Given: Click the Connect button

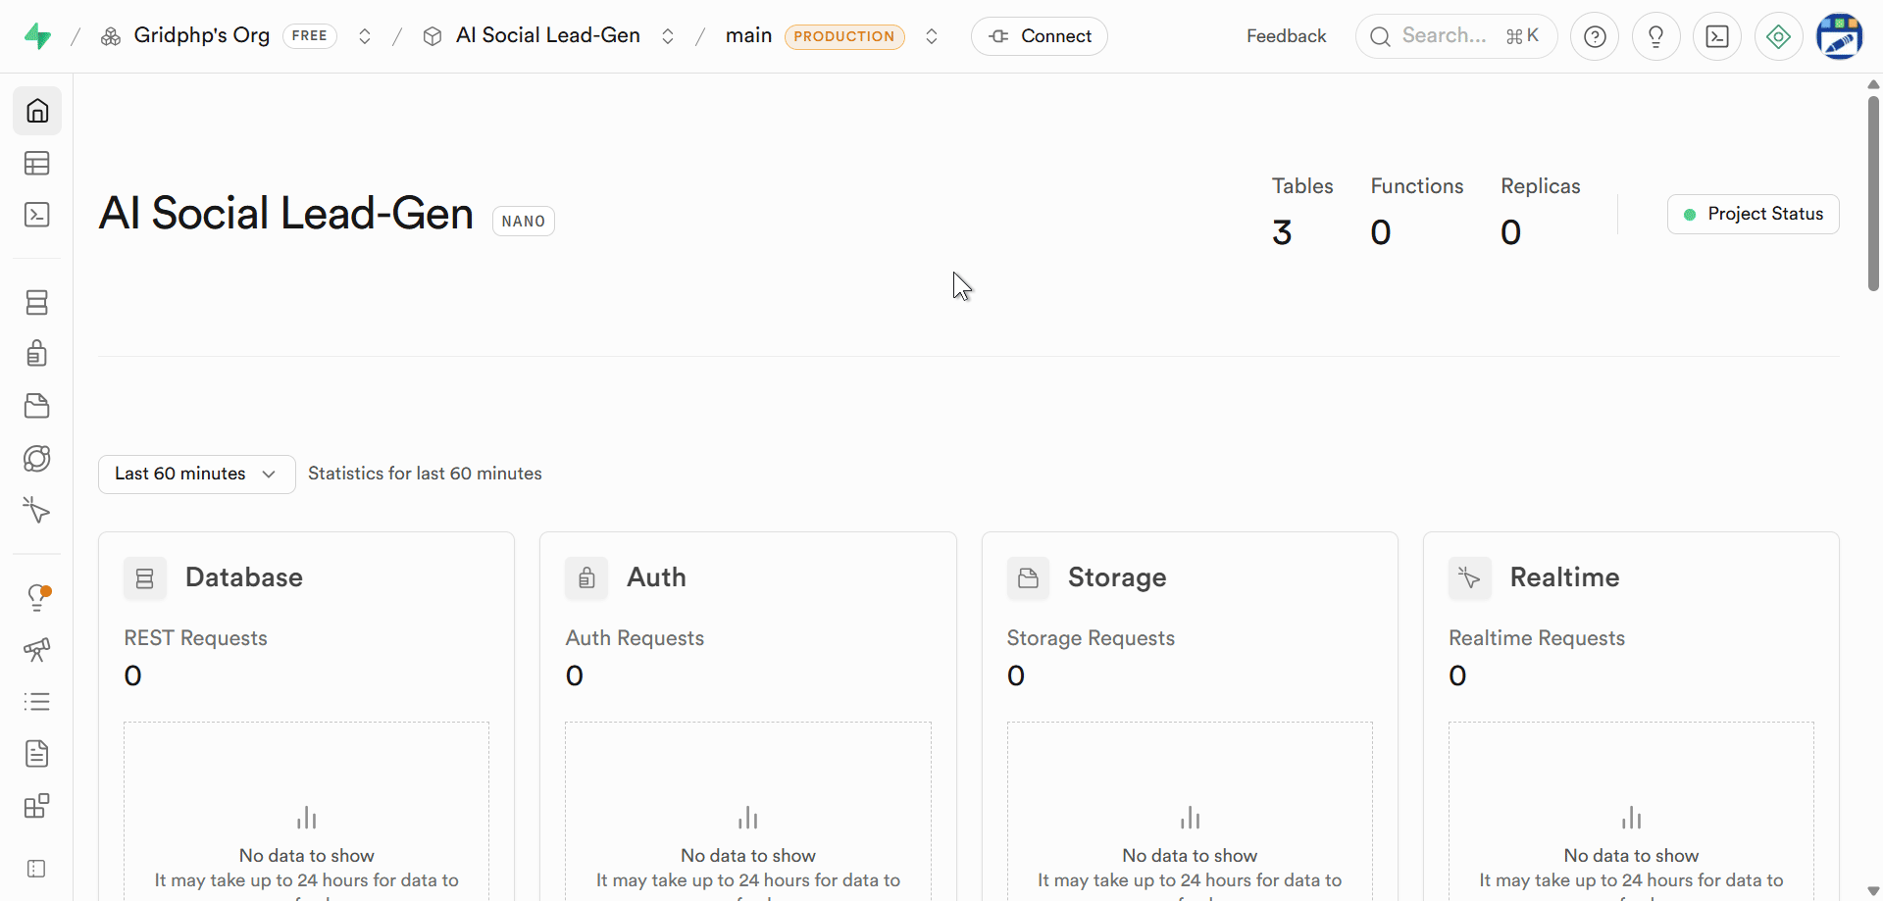Looking at the screenshot, I should click(x=1040, y=37).
